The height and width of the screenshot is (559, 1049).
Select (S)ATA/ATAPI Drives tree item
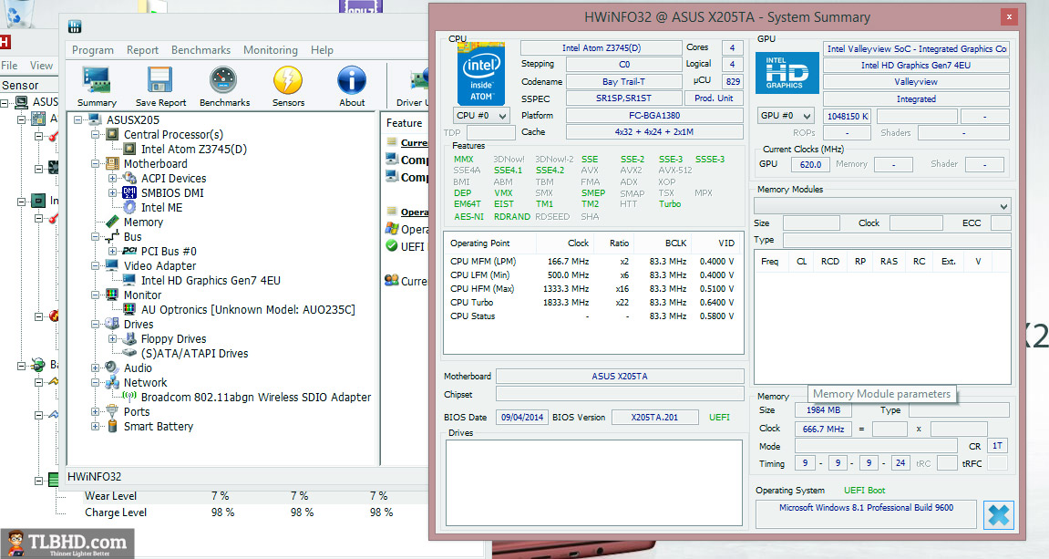pos(195,354)
